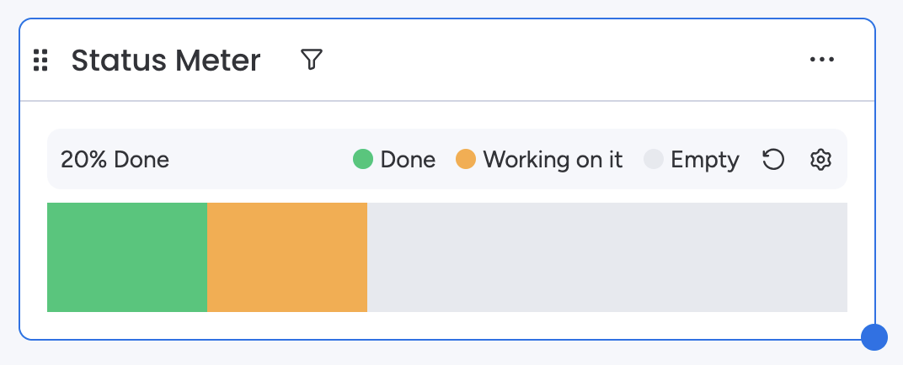Toggle the Done legend label

pos(408,160)
